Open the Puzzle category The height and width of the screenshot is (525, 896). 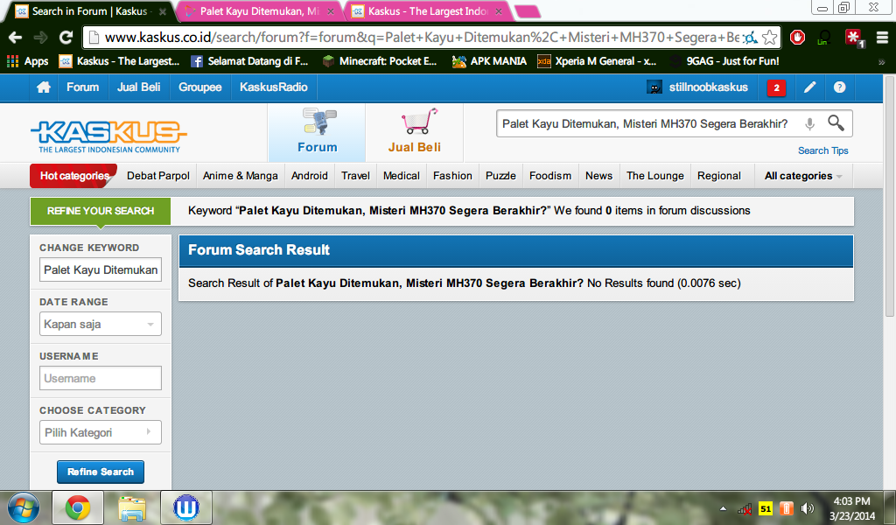point(500,176)
